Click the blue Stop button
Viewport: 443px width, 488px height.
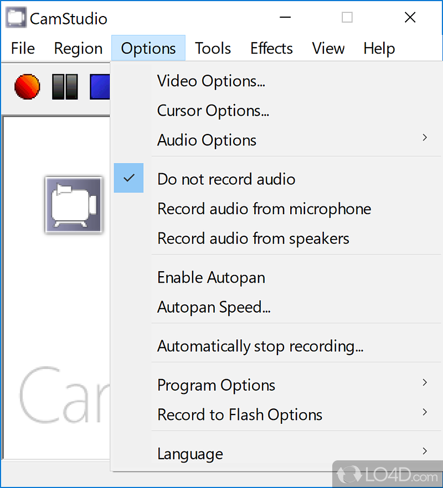point(100,87)
